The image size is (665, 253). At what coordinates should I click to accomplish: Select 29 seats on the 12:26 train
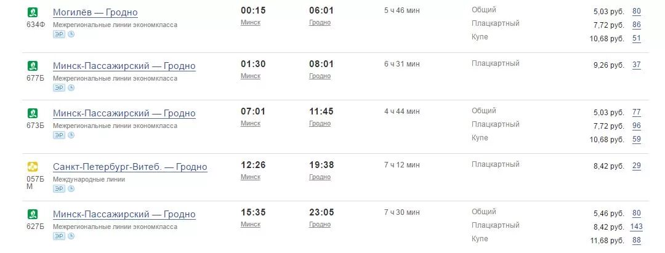click(x=637, y=166)
